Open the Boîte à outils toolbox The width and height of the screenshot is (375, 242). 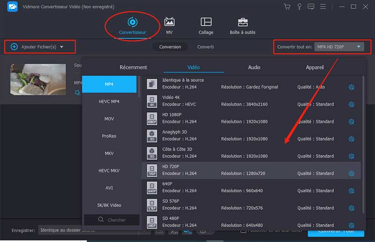click(x=242, y=25)
